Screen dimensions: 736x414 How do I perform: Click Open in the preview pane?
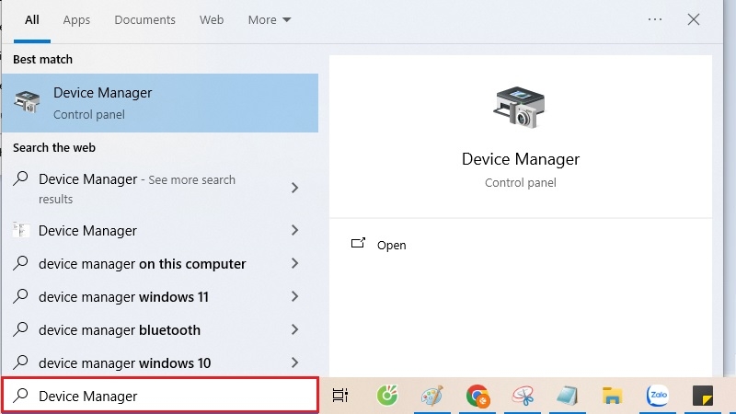(x=391, y=245)
